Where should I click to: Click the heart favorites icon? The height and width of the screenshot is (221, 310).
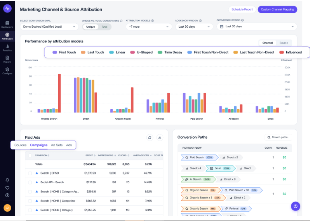7,188
